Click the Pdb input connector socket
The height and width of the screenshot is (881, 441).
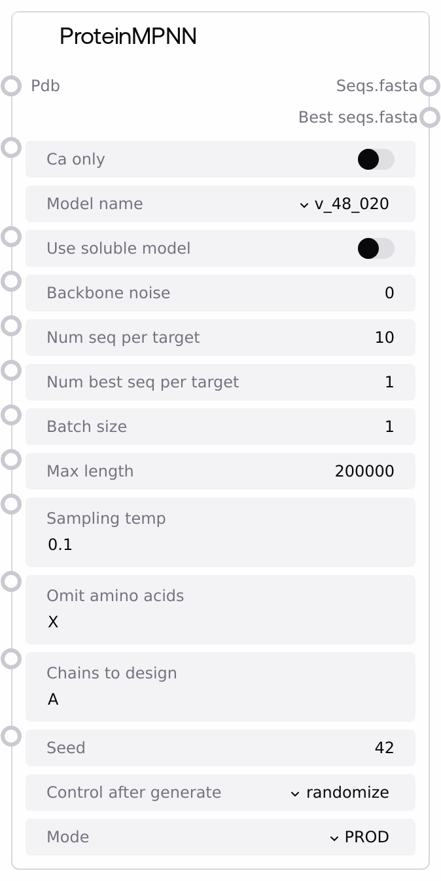pyautogui.click(x=11, y=86)
